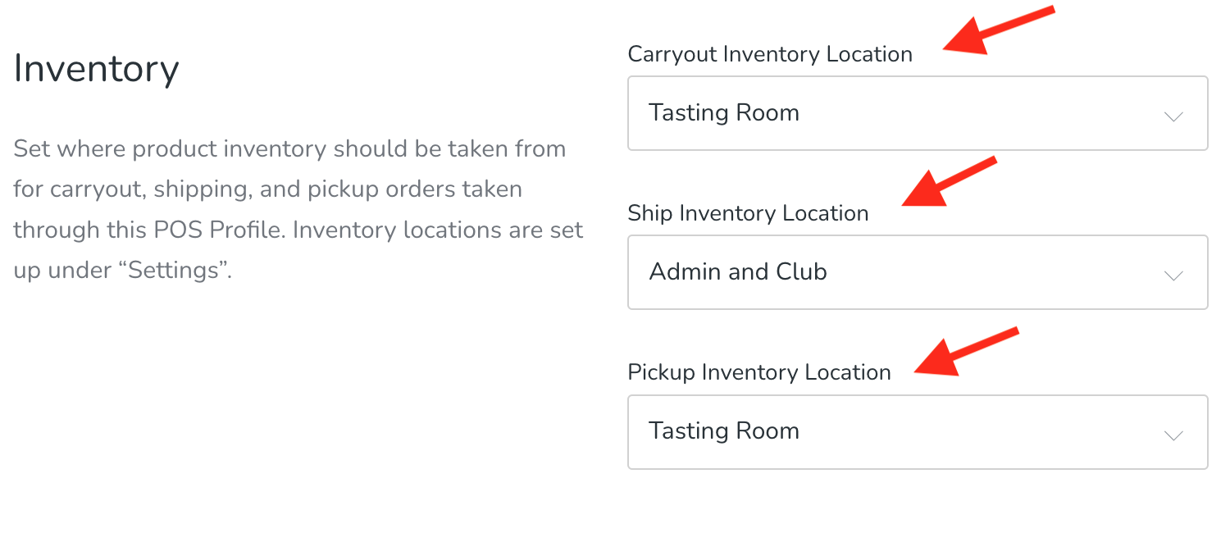Viewport: 1230px width, 533px height.
Task: Click the chevron on the Pickup location selector
Action: click(1174, 433)
